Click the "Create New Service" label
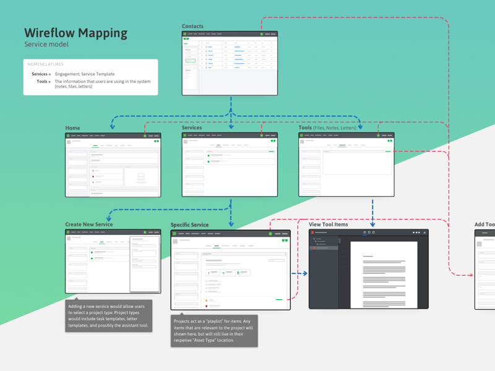 coord(89,224)
